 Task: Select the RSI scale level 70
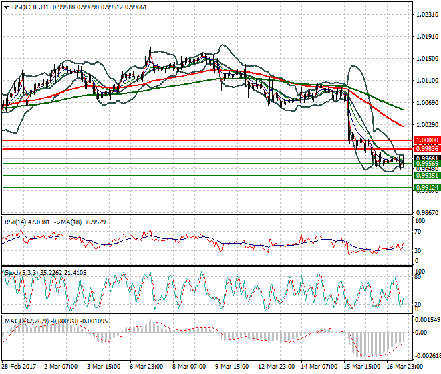tap(418, 232)
